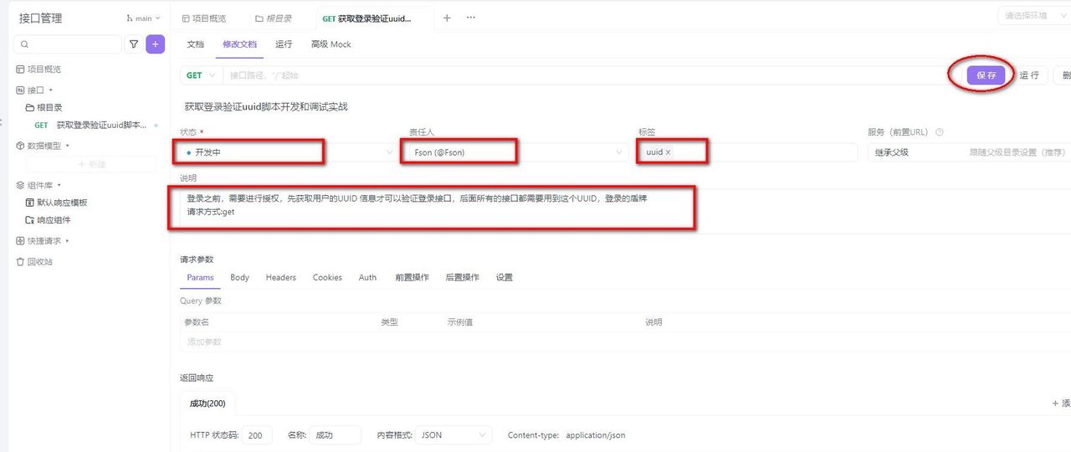Click the Content-type application/json text

(x=566, y=435)
